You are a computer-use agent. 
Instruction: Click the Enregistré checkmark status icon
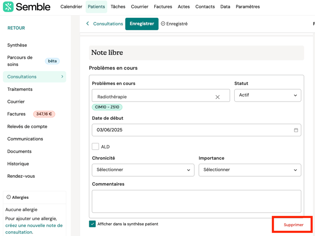(163, 24)
